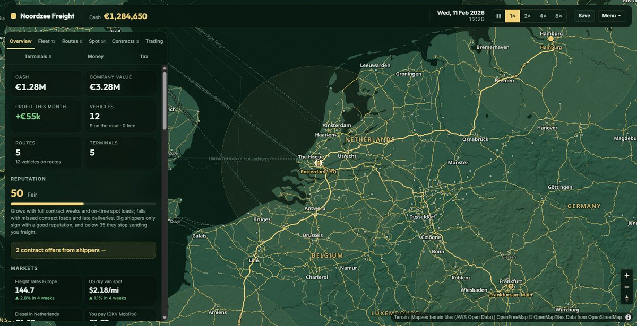This screenshot has width=637, height=326.
Task: Click the Company Value €3.28M card
Action: point(120,84)
